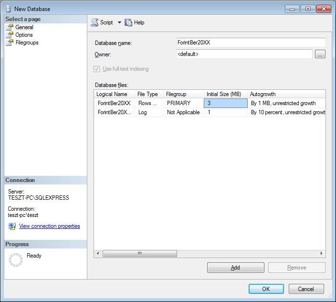Click the teszt-pc\teszt connection text
This screenshot has width=336, height=302.
click(23, 215)
